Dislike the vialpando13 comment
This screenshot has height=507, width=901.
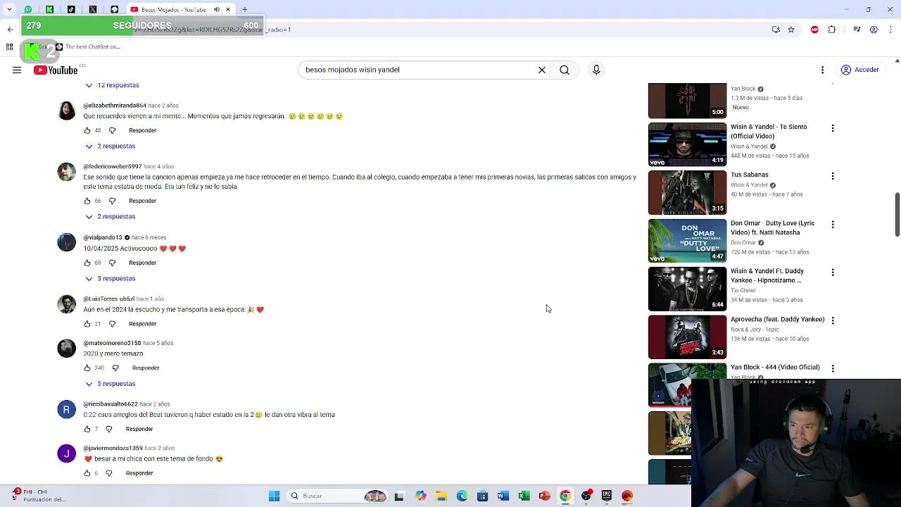[x=112, y=263]
